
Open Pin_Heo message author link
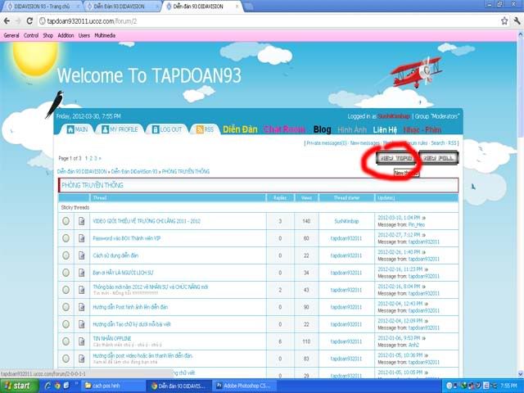(417, 225)
